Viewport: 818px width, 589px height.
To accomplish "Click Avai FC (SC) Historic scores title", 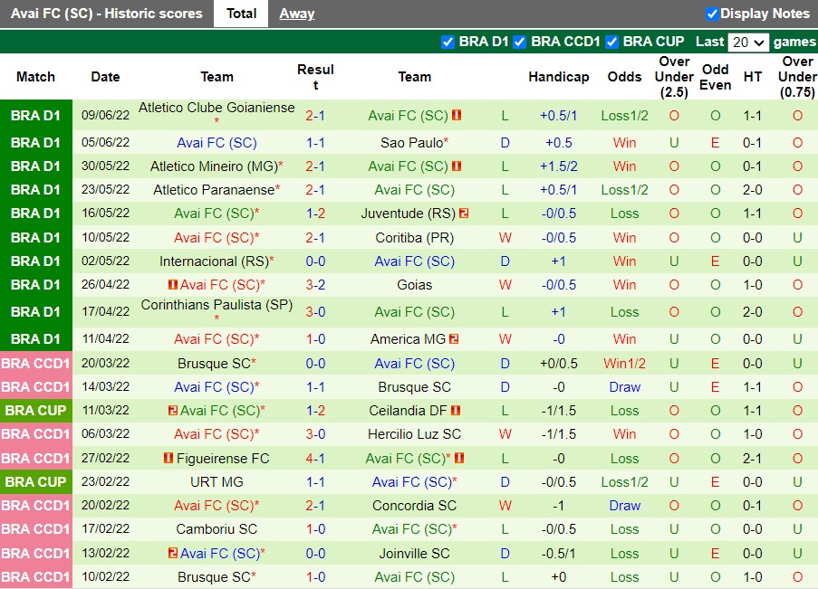I will click(x=107, y=14).
